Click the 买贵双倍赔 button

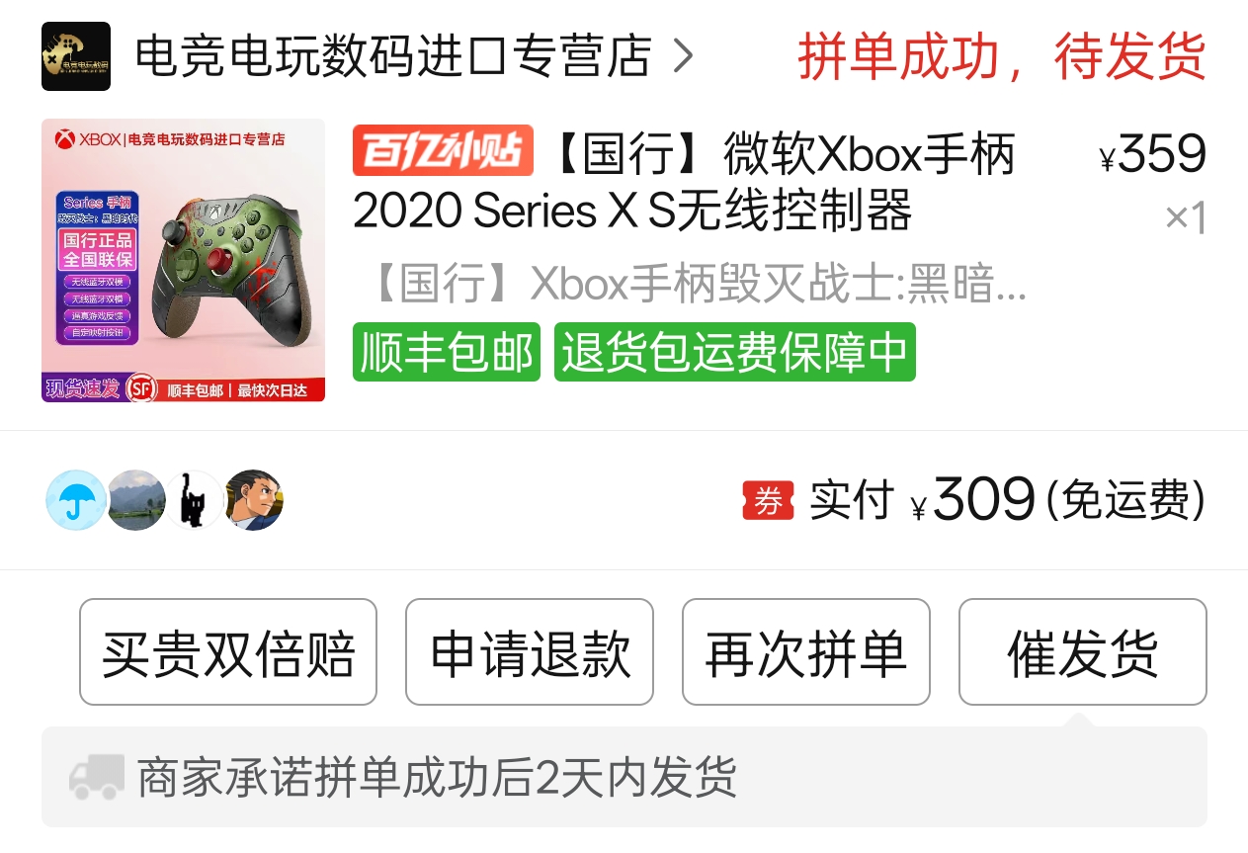coord(228,652)
